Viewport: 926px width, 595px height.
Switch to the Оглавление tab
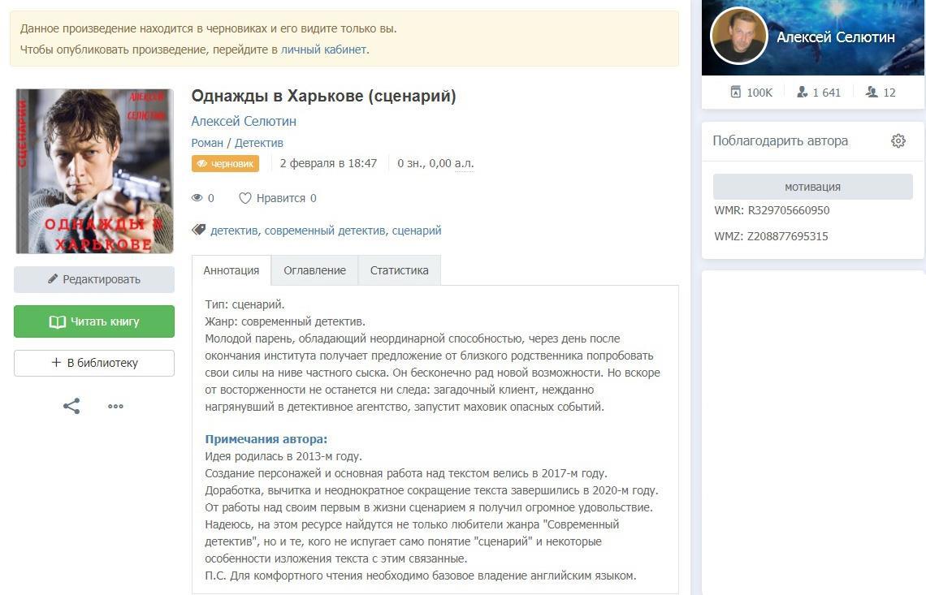coord(314,270)
